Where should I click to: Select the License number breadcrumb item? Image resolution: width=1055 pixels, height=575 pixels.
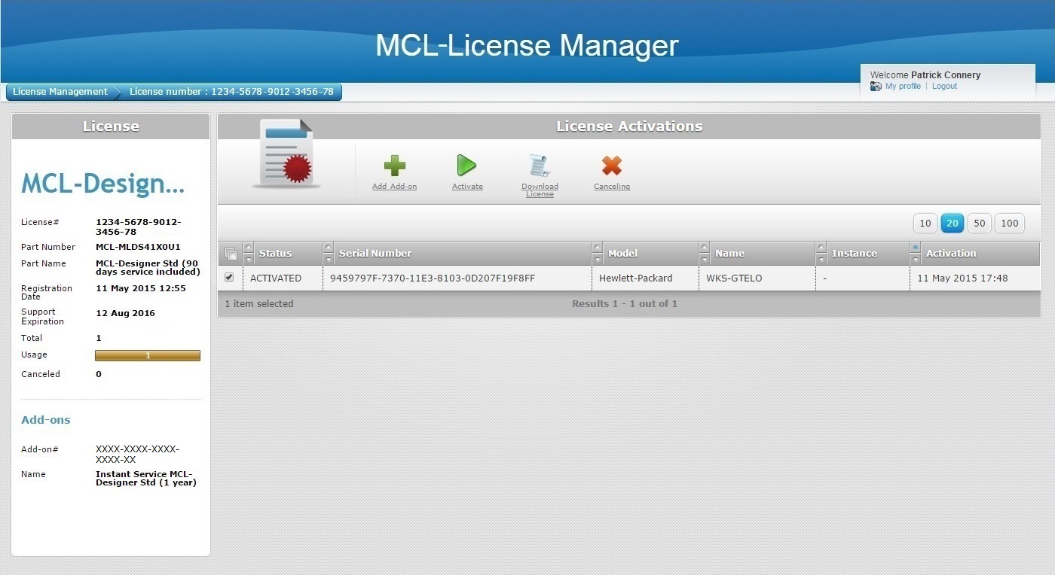tap(231, 92)
